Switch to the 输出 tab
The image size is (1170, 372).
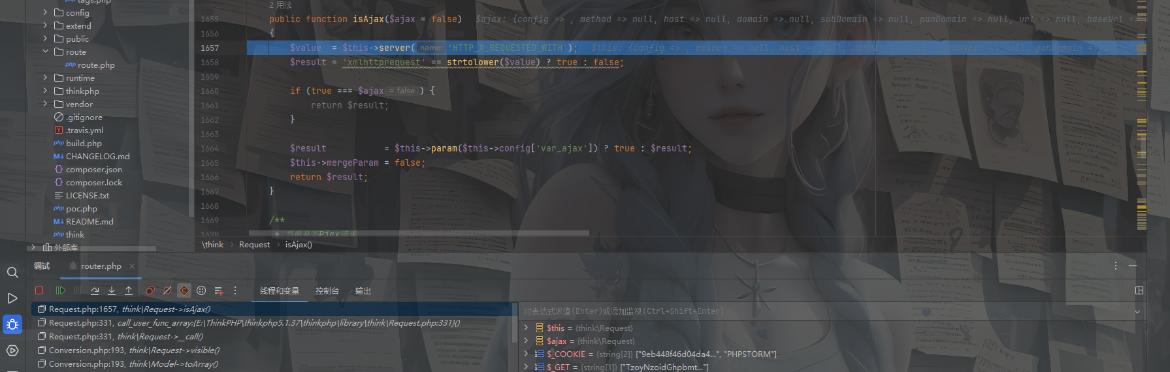tap(363, 291)
